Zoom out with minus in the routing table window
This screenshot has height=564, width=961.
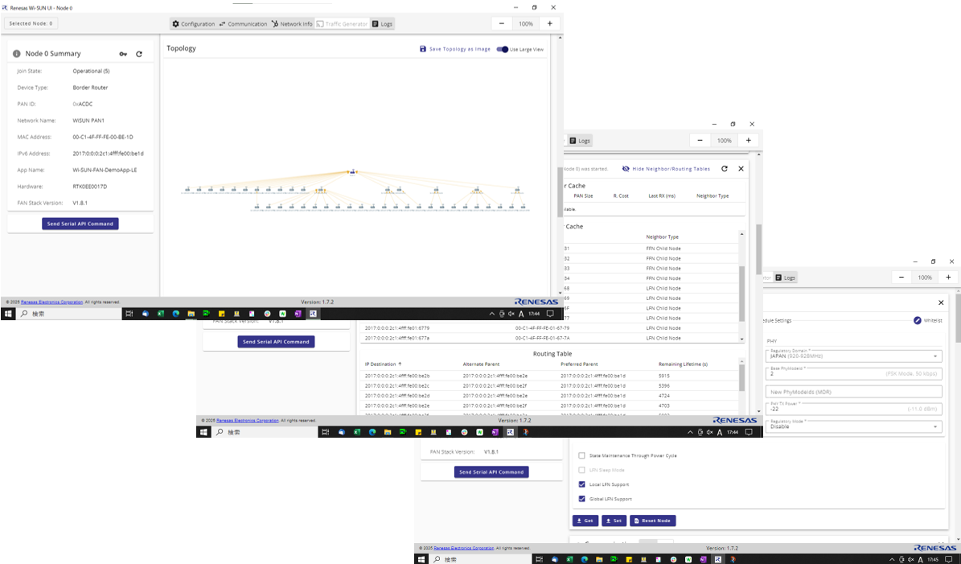pyautogui.click(x=700, y=140)
